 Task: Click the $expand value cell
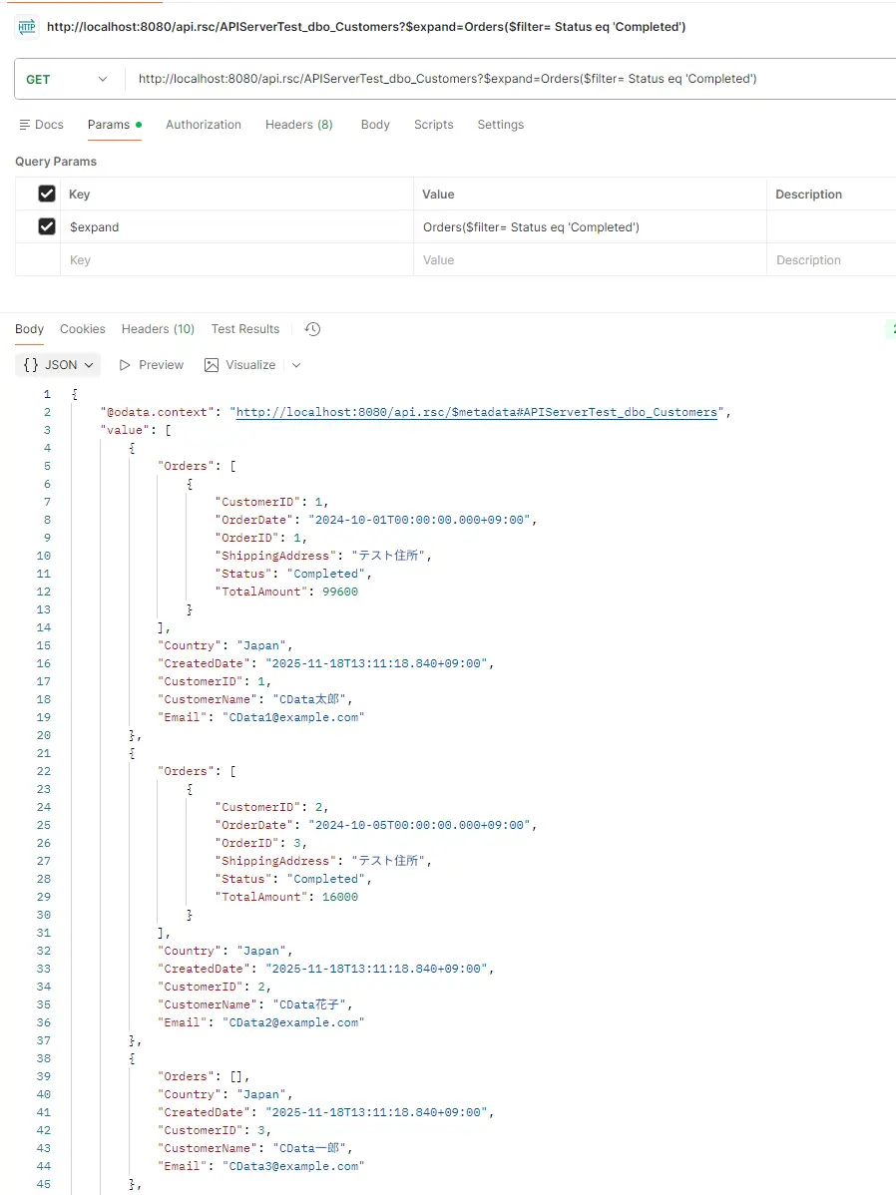click(x=589, y=227)
